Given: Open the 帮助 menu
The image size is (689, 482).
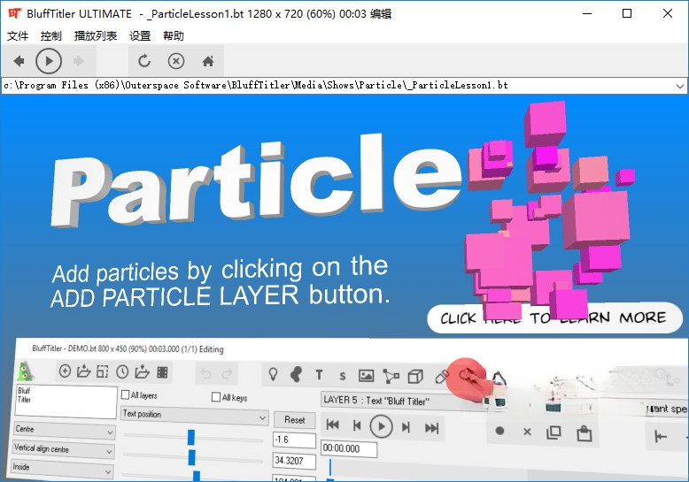Looking at the screenshot, I should point(173,36).
